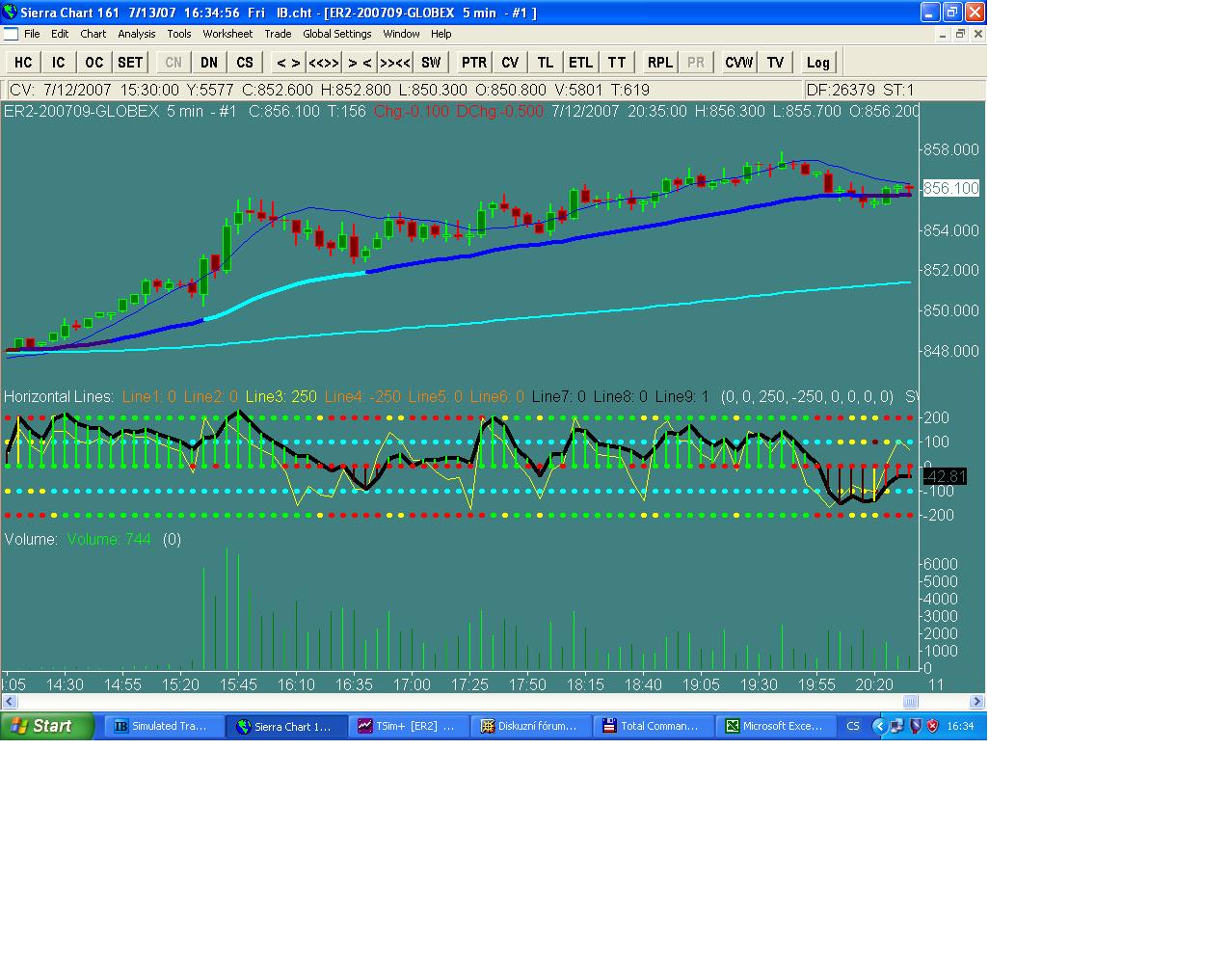The height and width of the screenshot is (964, 1229).
Task: Click the DN toolbar button
Action: pos(209,63)
